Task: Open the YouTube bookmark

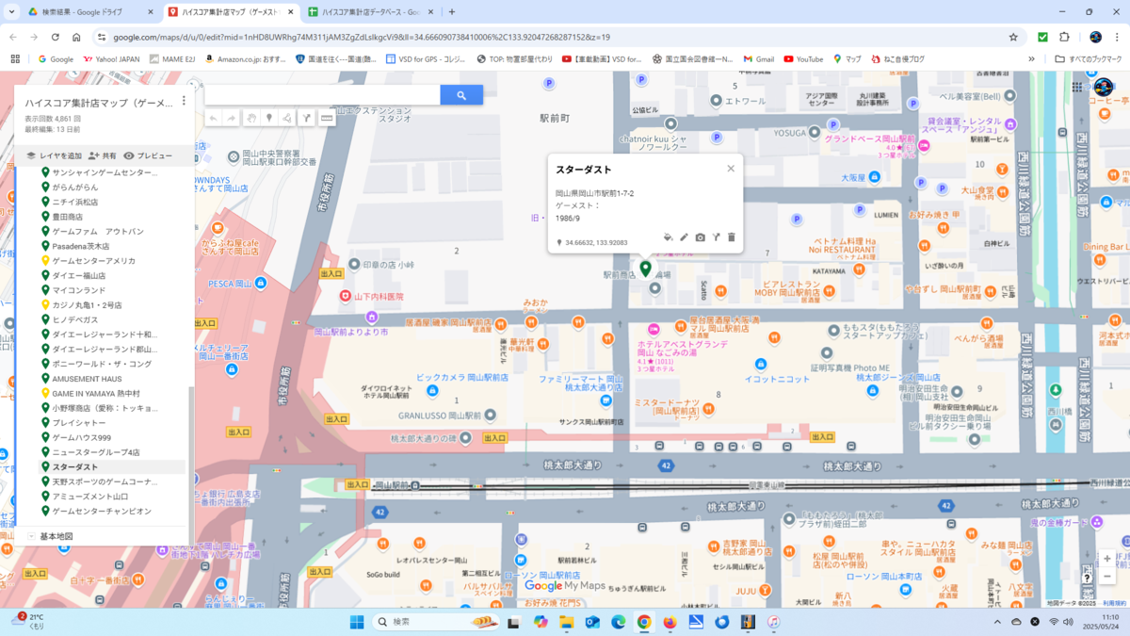Action: [803, 58]
